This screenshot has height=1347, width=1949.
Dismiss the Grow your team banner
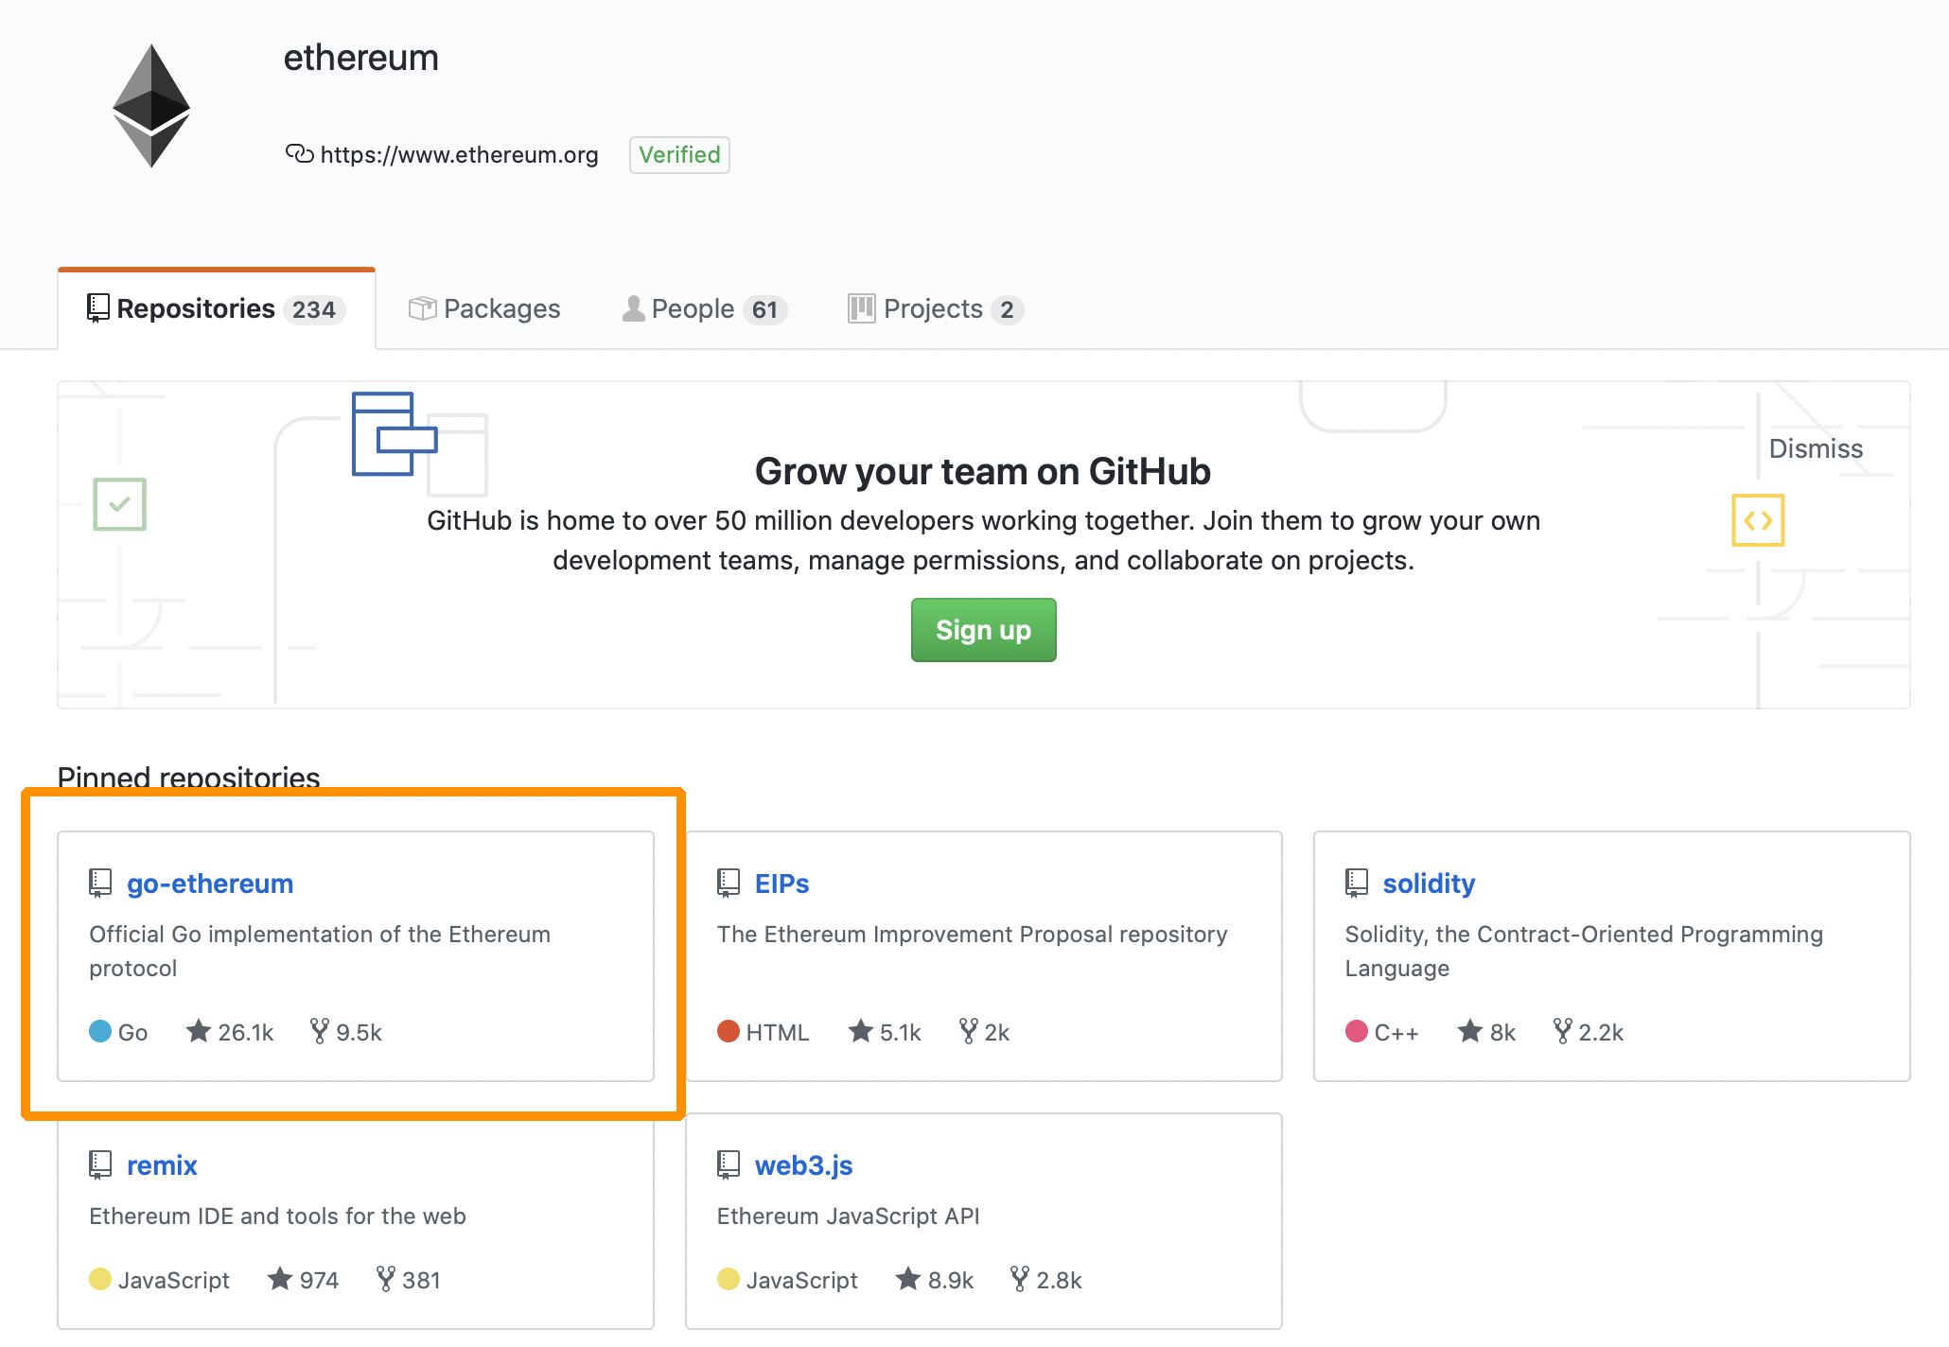coord(1816,448)
